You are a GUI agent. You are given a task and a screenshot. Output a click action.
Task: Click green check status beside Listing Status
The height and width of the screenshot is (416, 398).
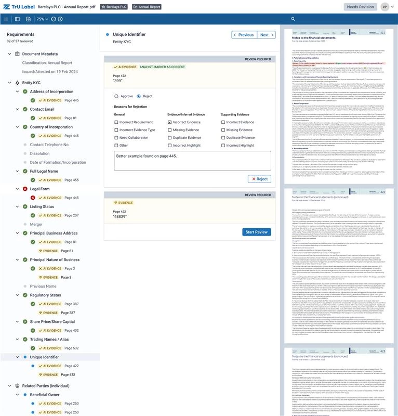point(25,206)
